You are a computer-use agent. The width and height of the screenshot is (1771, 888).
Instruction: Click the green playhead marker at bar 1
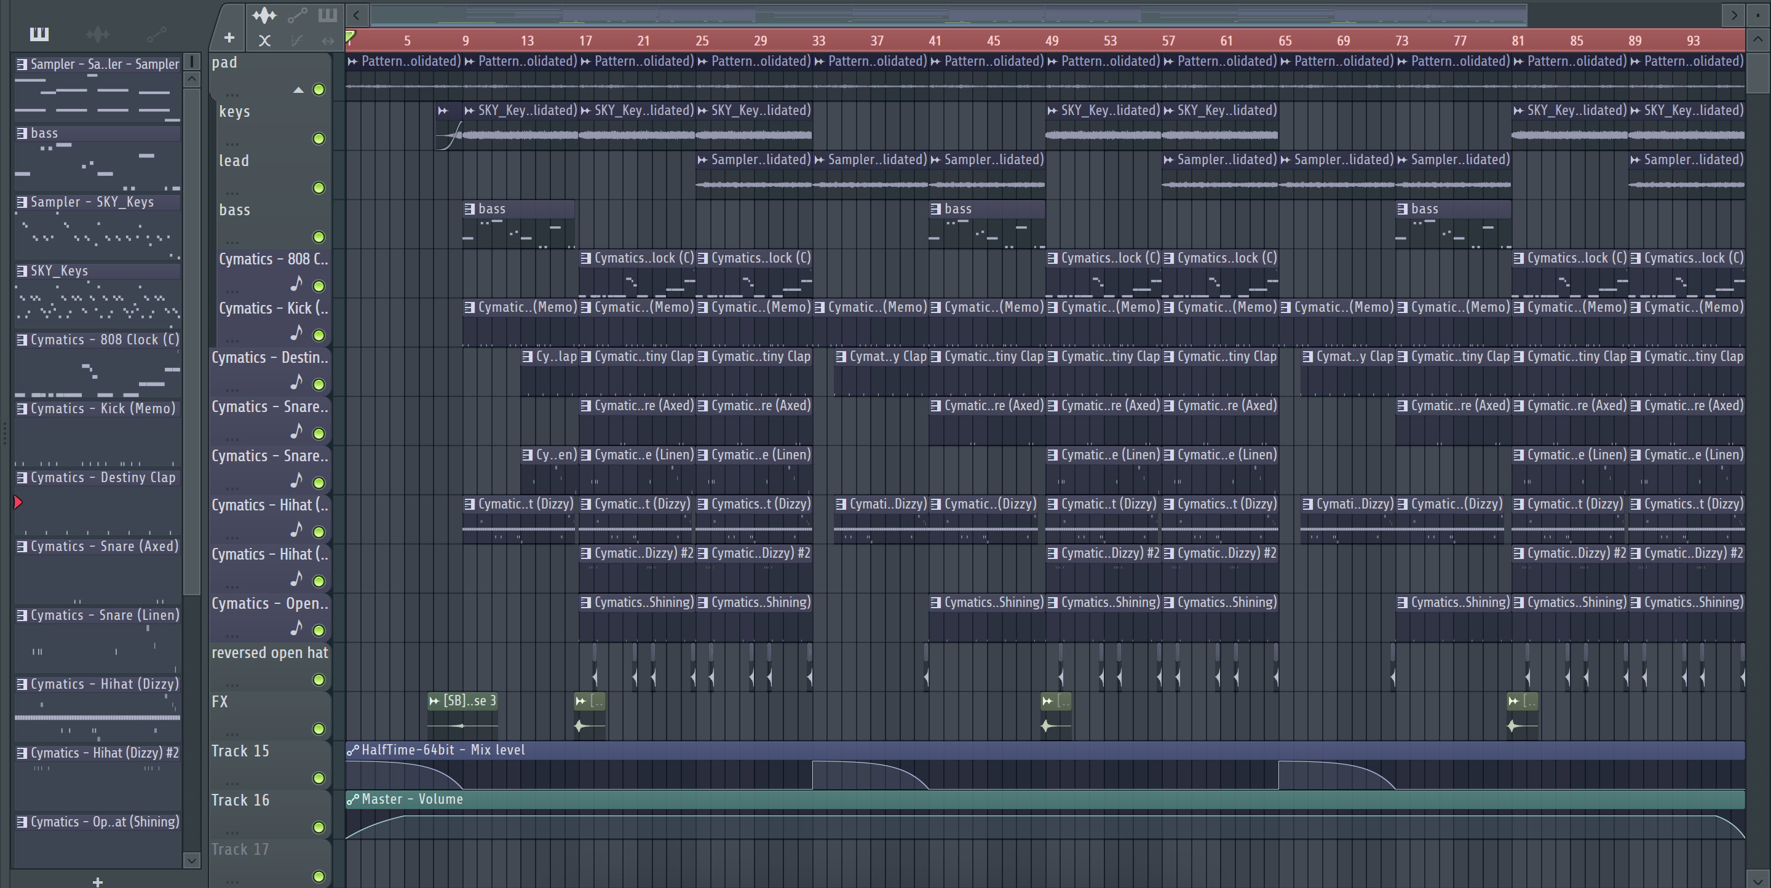click(x=351, y=36)
